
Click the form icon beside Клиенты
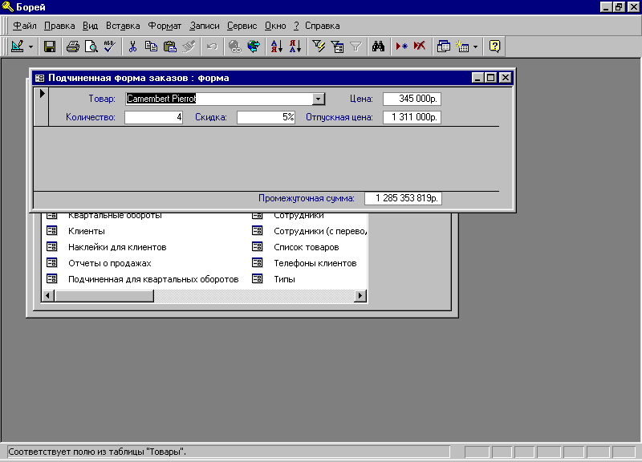tap(52, 231)
